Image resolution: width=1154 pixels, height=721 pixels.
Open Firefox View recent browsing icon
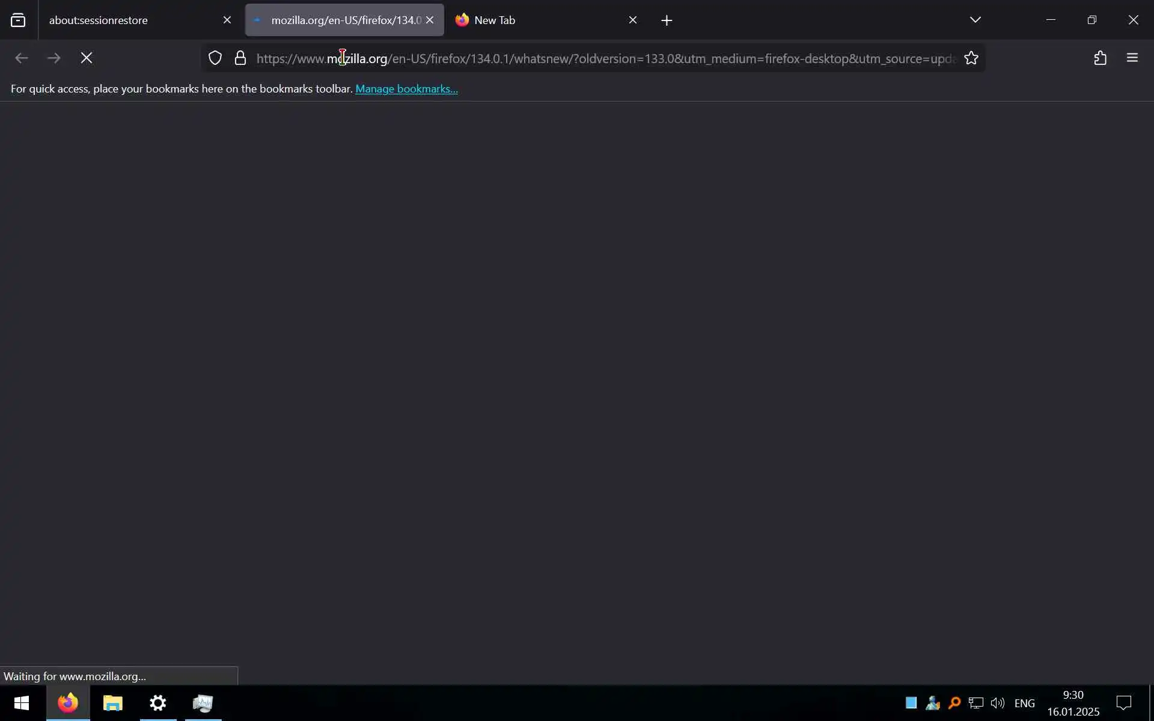point(18,20)
